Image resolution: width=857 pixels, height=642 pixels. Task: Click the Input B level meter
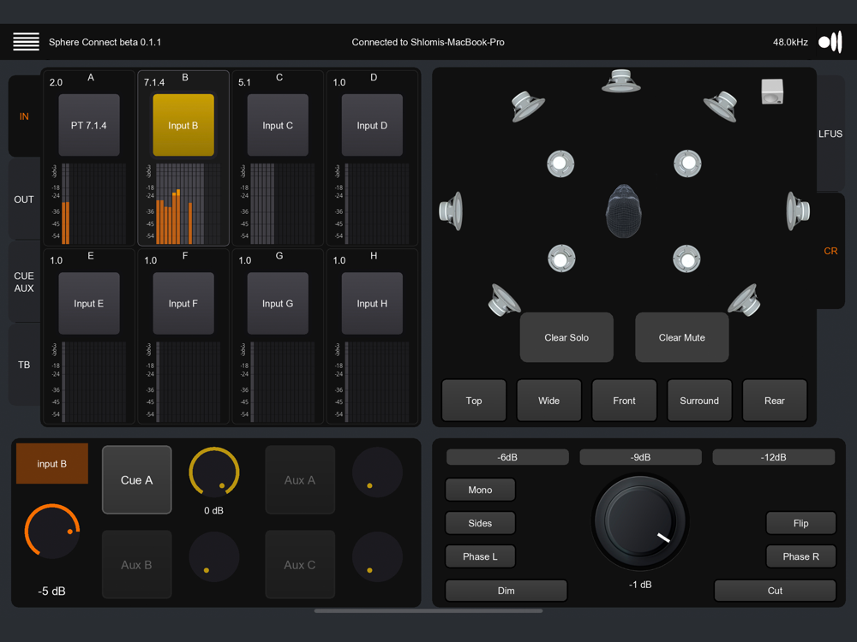(183, 204)
